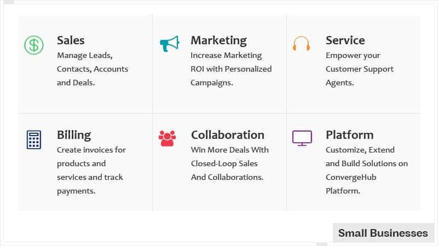The image size is (438, 246).
Task: Select the Service heading
Action: tap(345, 40)
